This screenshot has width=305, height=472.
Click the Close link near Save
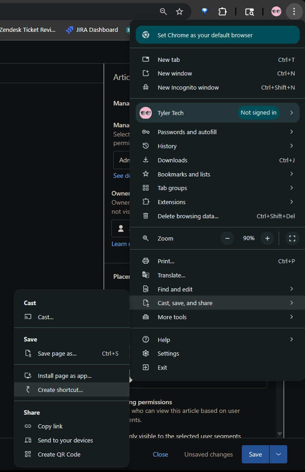tap(160, 454)
